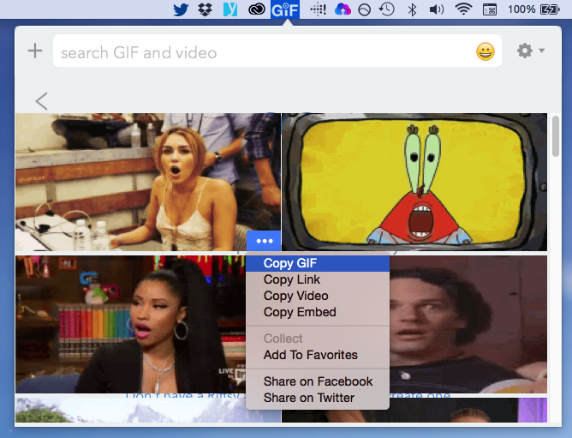Select the Mr. Krabs screaming GIF thumbnail
The width and height of the screenshot is (572, 438).
click(414, 182)
